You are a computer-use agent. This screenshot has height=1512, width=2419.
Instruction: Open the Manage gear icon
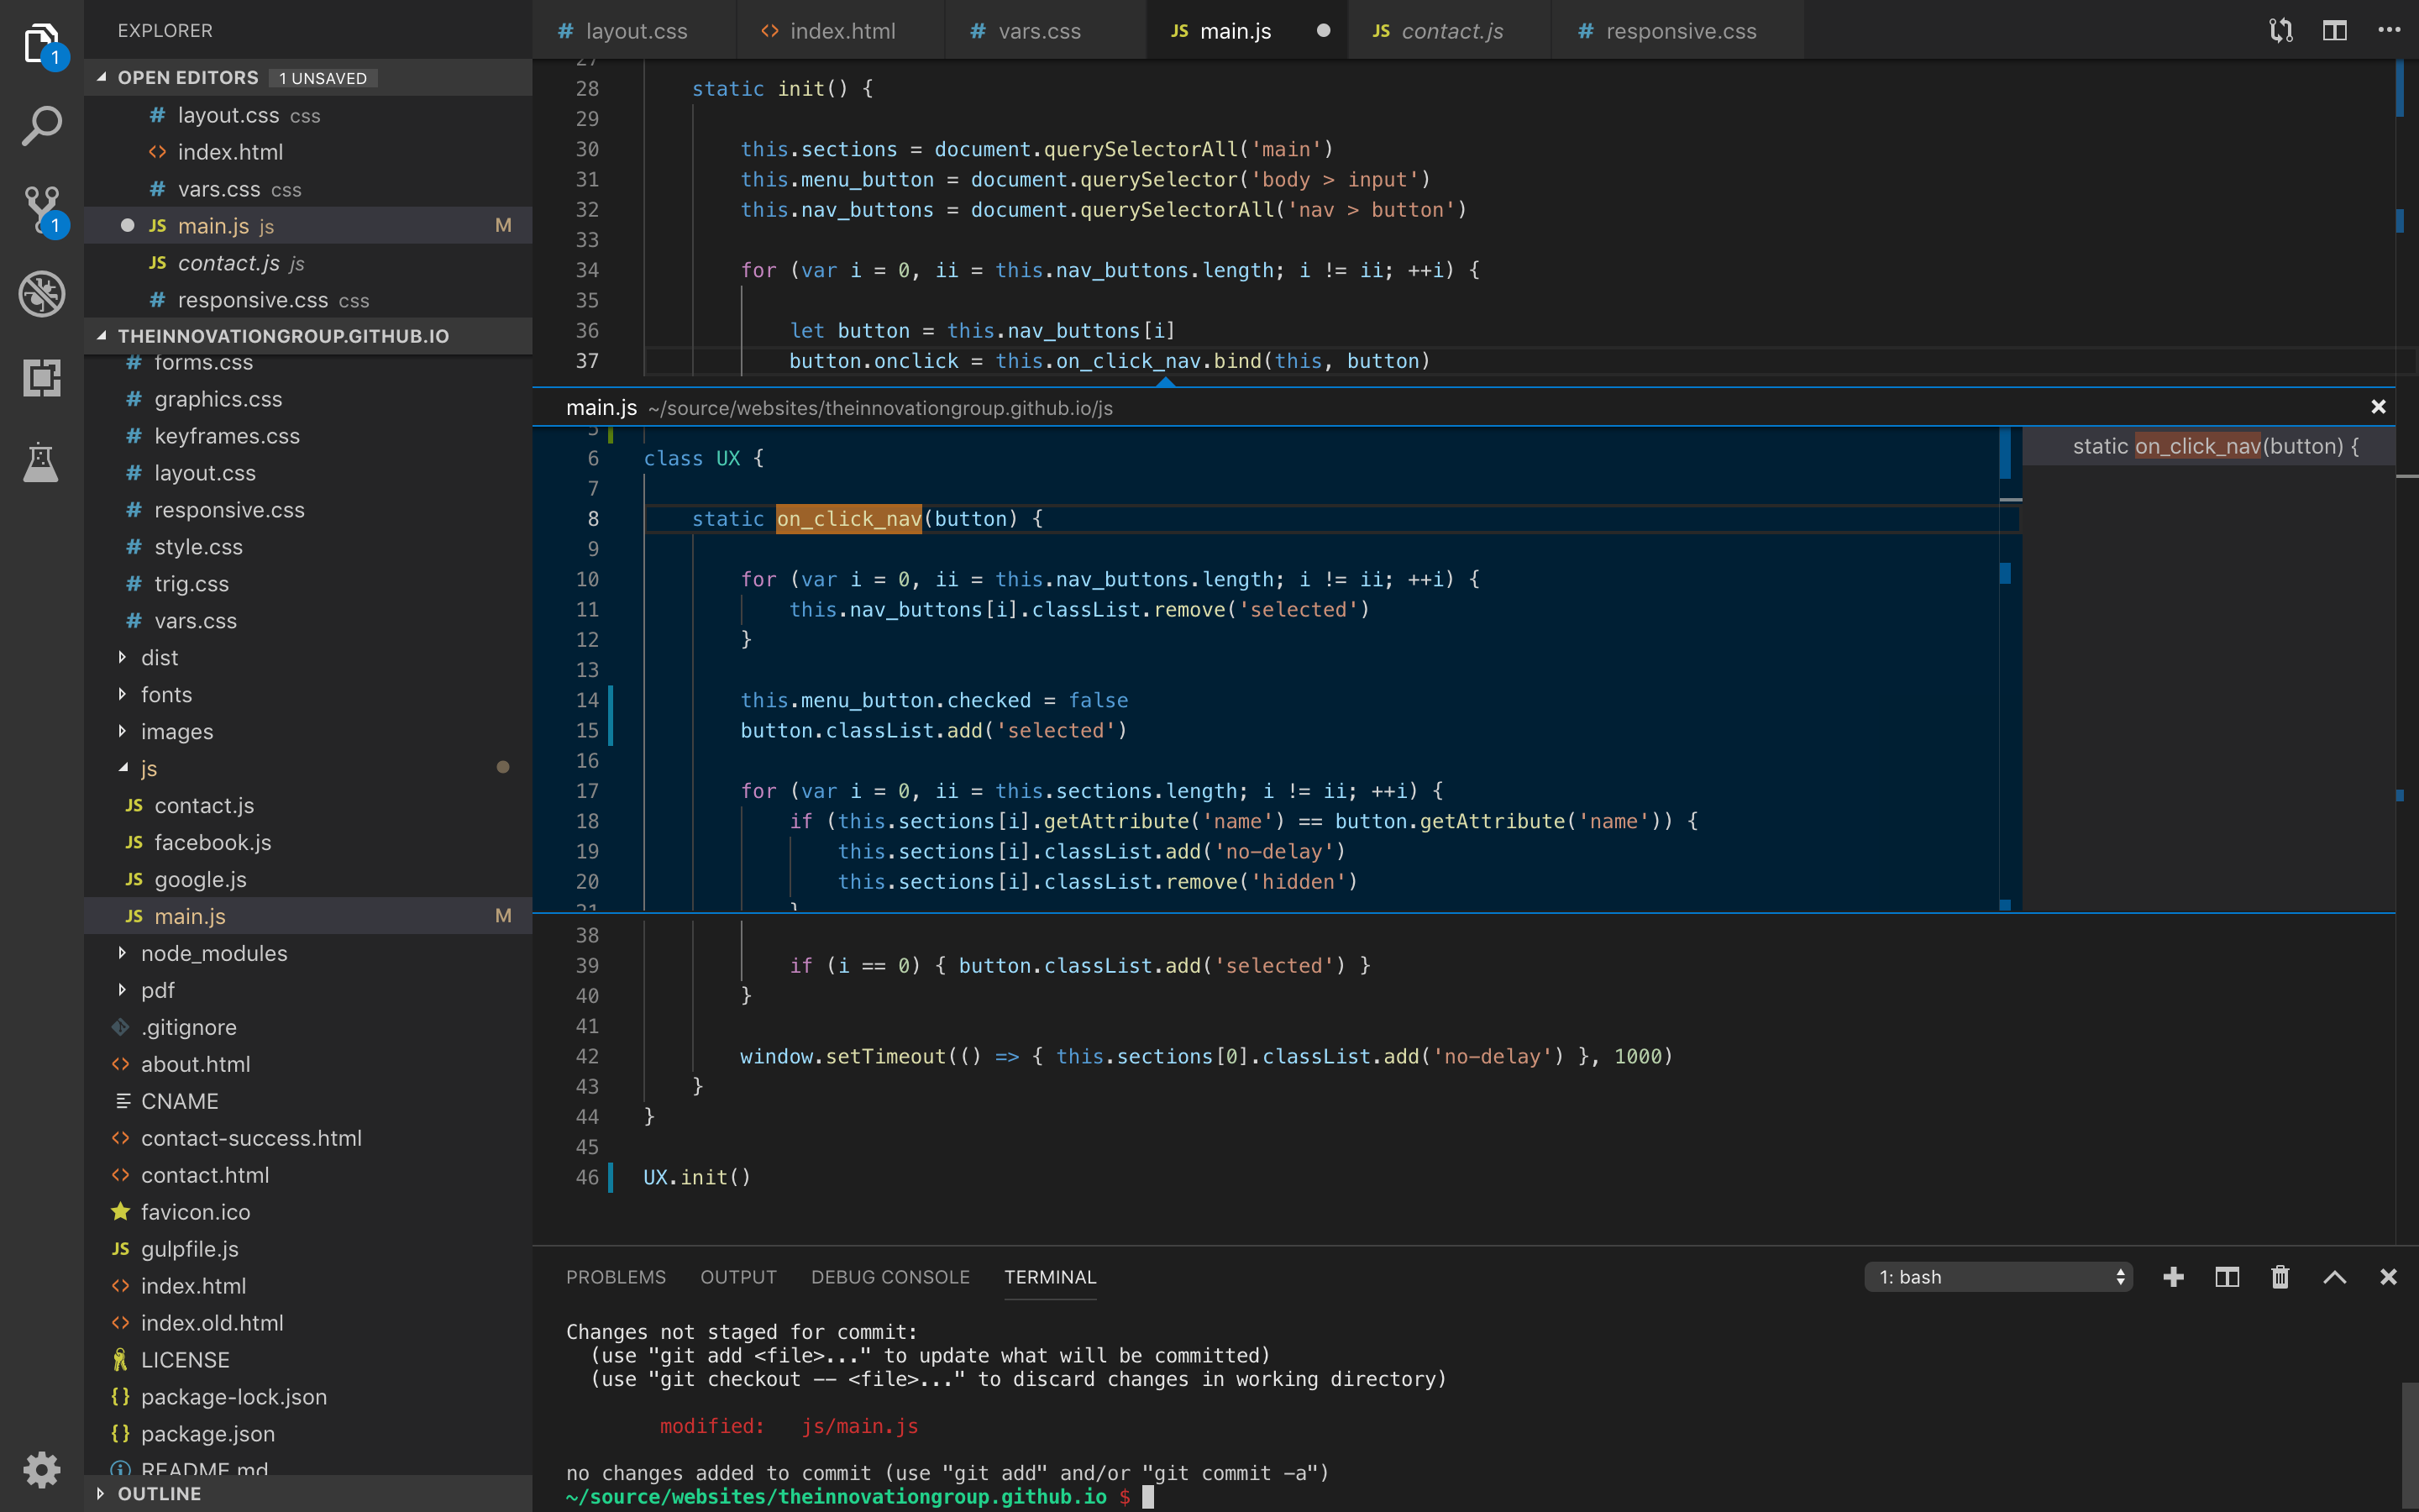42,1469
